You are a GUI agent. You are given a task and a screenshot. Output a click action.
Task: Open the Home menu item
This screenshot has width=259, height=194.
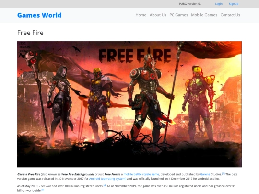(x=141, y=15)
